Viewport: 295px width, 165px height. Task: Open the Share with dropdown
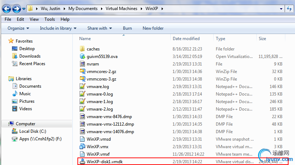pyautogui.click(x=100, y=28)
